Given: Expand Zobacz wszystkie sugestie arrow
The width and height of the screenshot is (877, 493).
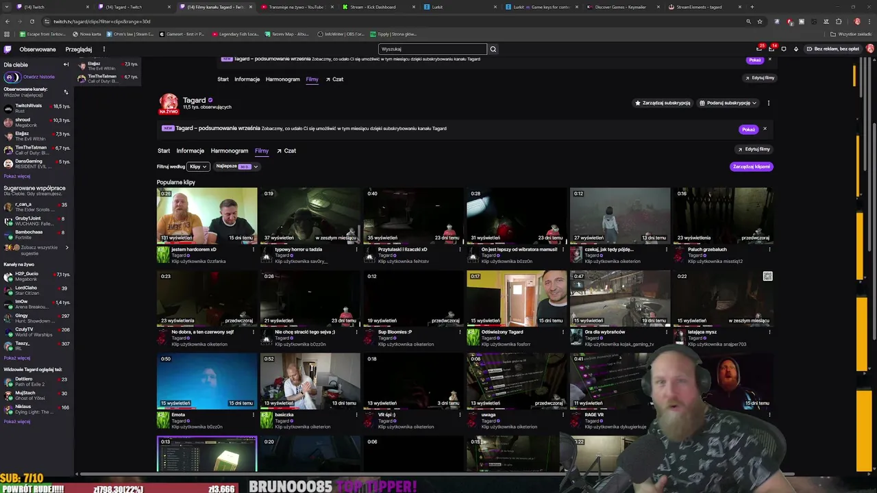Looking at the screenshot, I should (66, 247).
